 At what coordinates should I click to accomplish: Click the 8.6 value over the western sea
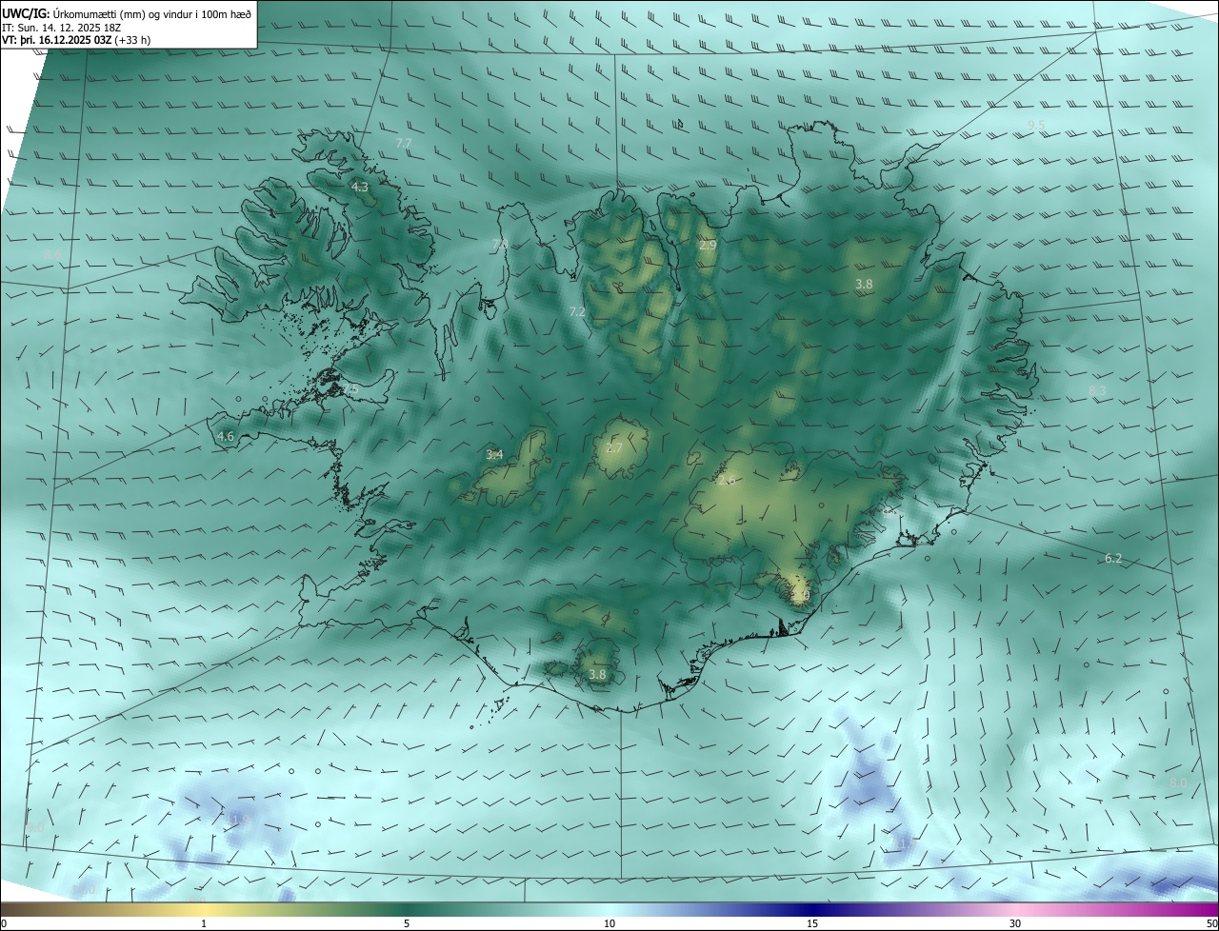(52, 255)
